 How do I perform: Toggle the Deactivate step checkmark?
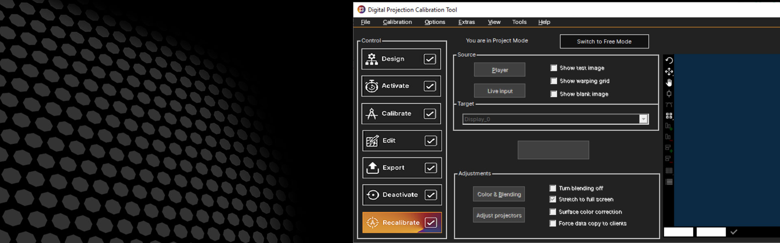point(431,195)
